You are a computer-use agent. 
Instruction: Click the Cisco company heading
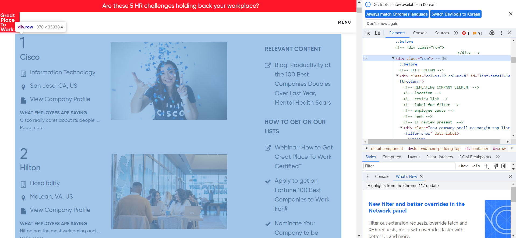tap(30, 57)
